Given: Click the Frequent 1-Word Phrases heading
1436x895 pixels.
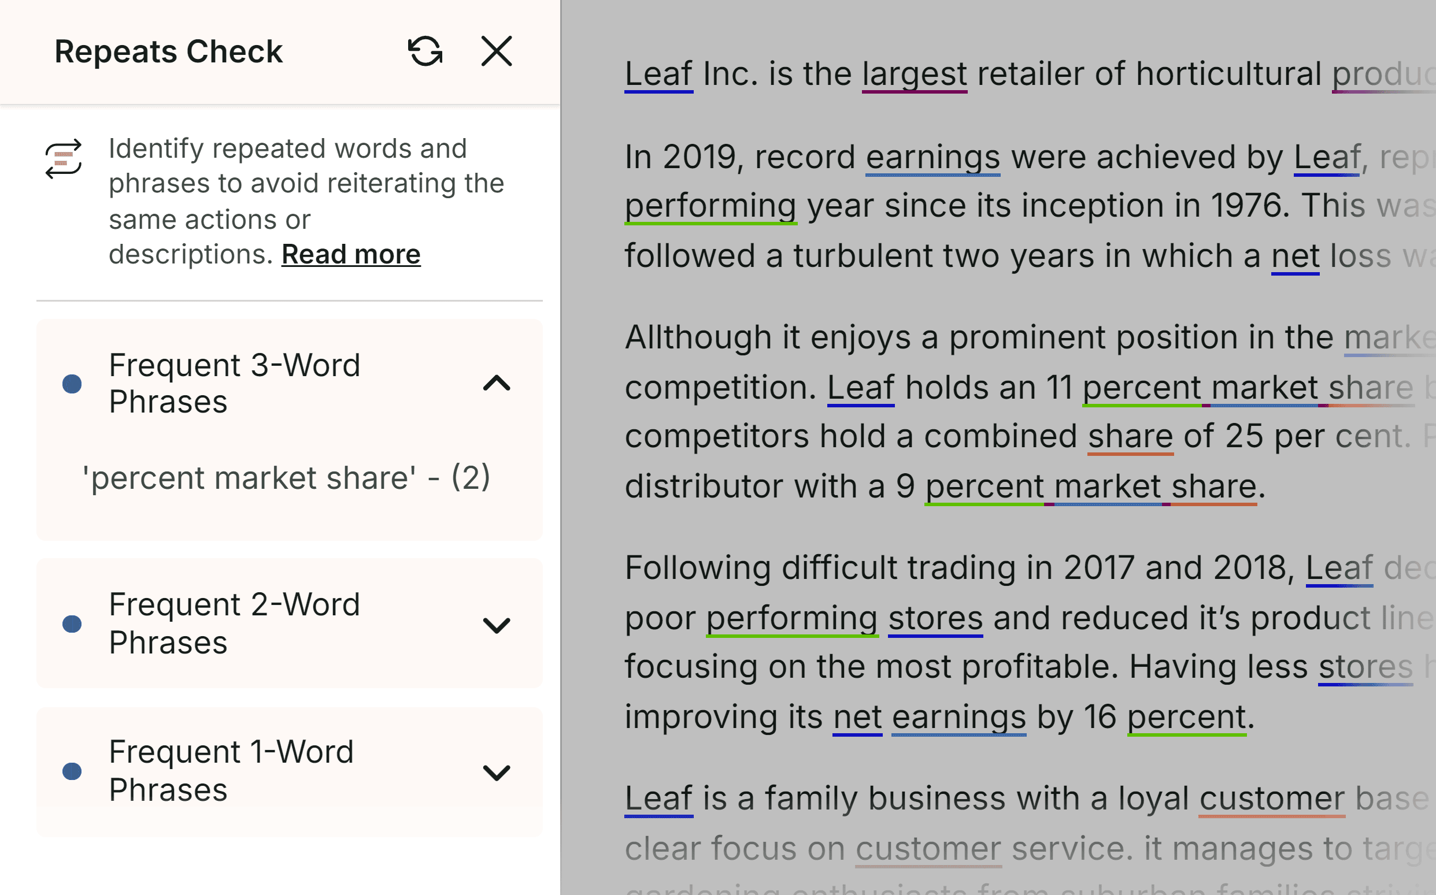Looking at the screenshot, I should [x=232, y=771].
